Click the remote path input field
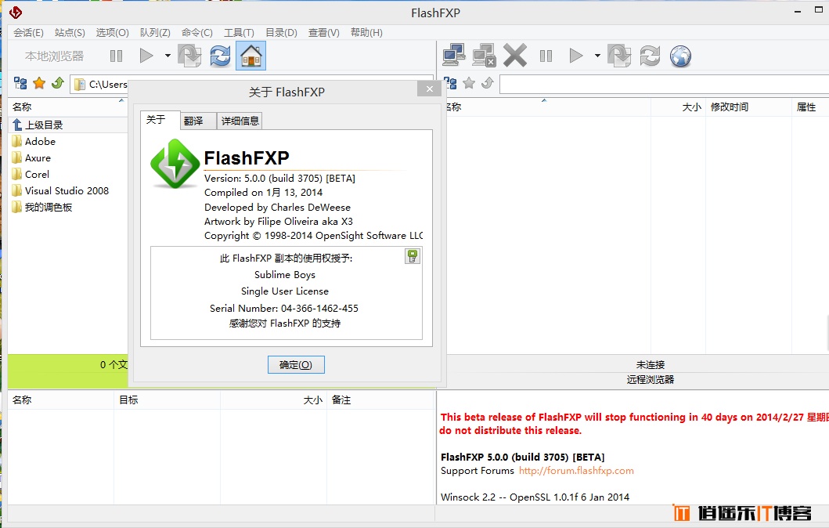The image size is (829, 528). point(664,84)
